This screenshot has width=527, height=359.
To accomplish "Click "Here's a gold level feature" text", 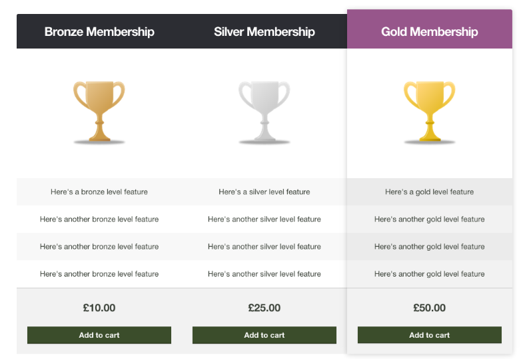I will pos(430,192).
